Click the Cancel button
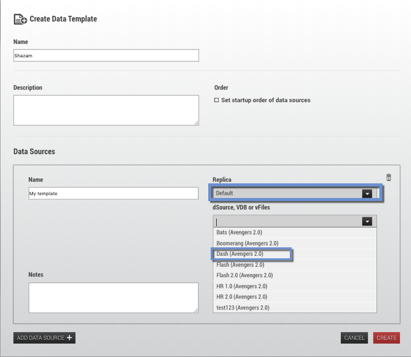The height and width of the screenshot is (357, 411). tap(354, 338)
